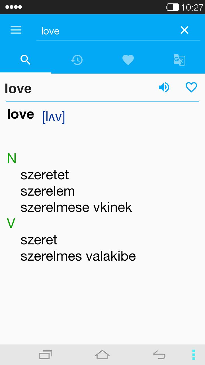Open the search history tab
The image size is (205, 365).
point(77,60)
